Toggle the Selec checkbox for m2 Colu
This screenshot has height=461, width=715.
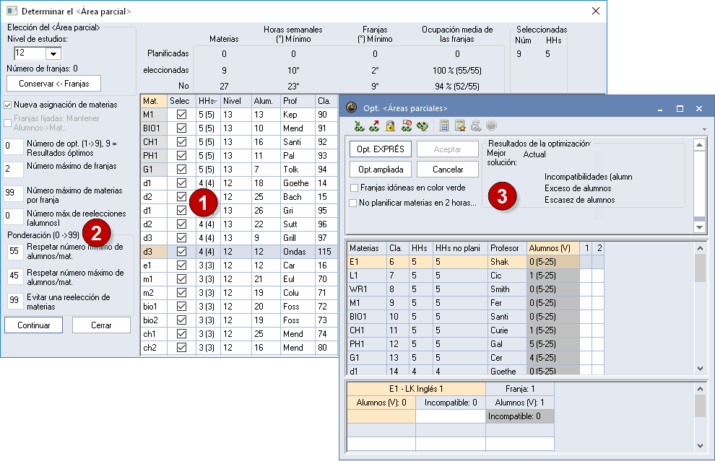point(181,292)
